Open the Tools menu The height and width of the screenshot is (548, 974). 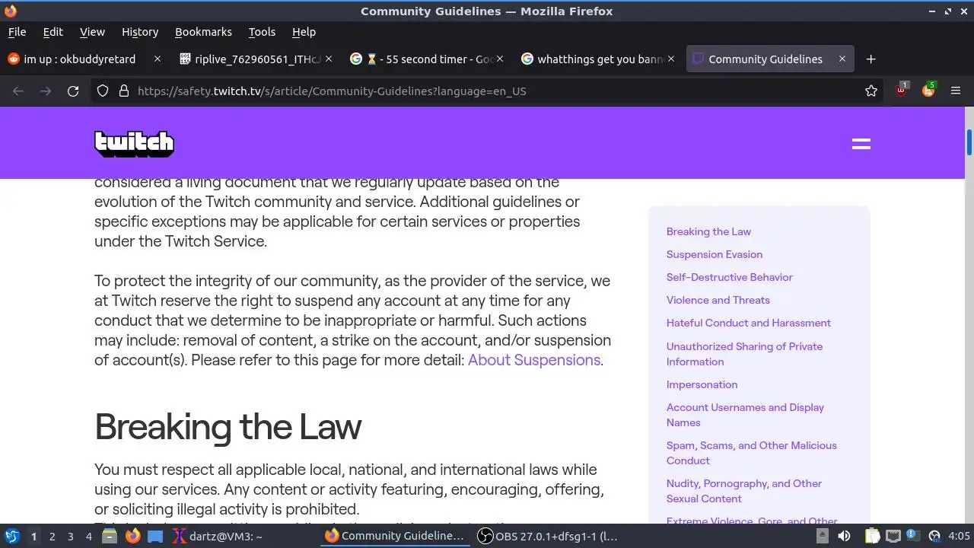[x=262, y=32]
